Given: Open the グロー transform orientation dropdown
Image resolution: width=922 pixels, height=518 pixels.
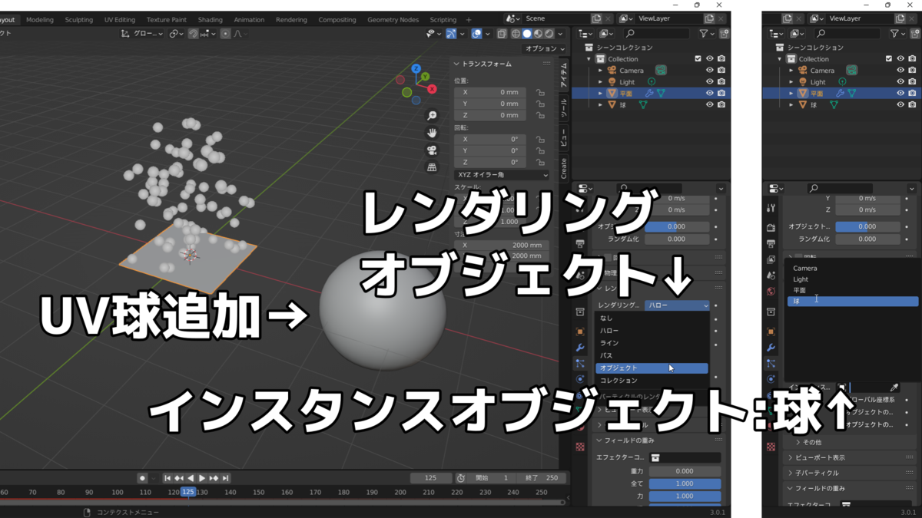Looking at the screenshot, I should click(142, 34).
